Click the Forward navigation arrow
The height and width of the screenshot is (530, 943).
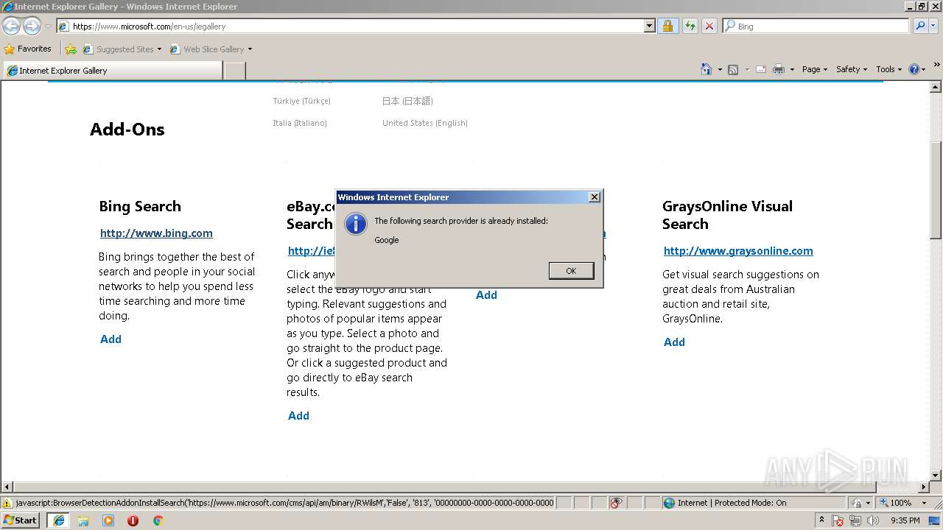click(x=32, y=26)
